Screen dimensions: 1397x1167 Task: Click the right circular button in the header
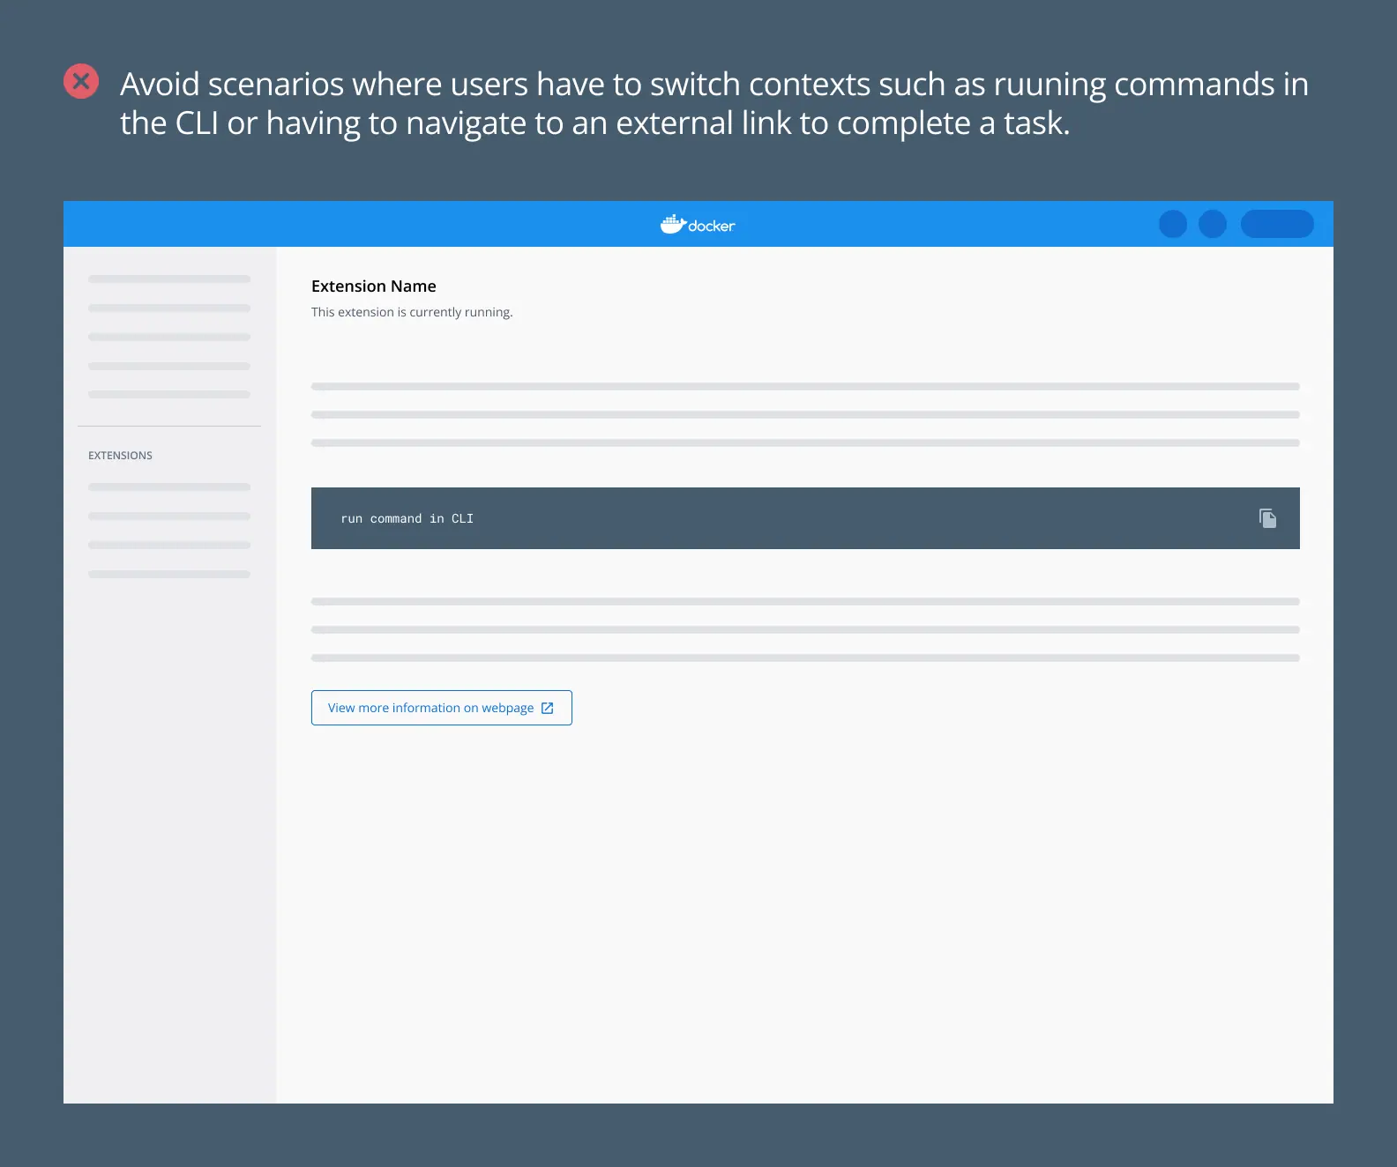click(x=1213, y=224)
